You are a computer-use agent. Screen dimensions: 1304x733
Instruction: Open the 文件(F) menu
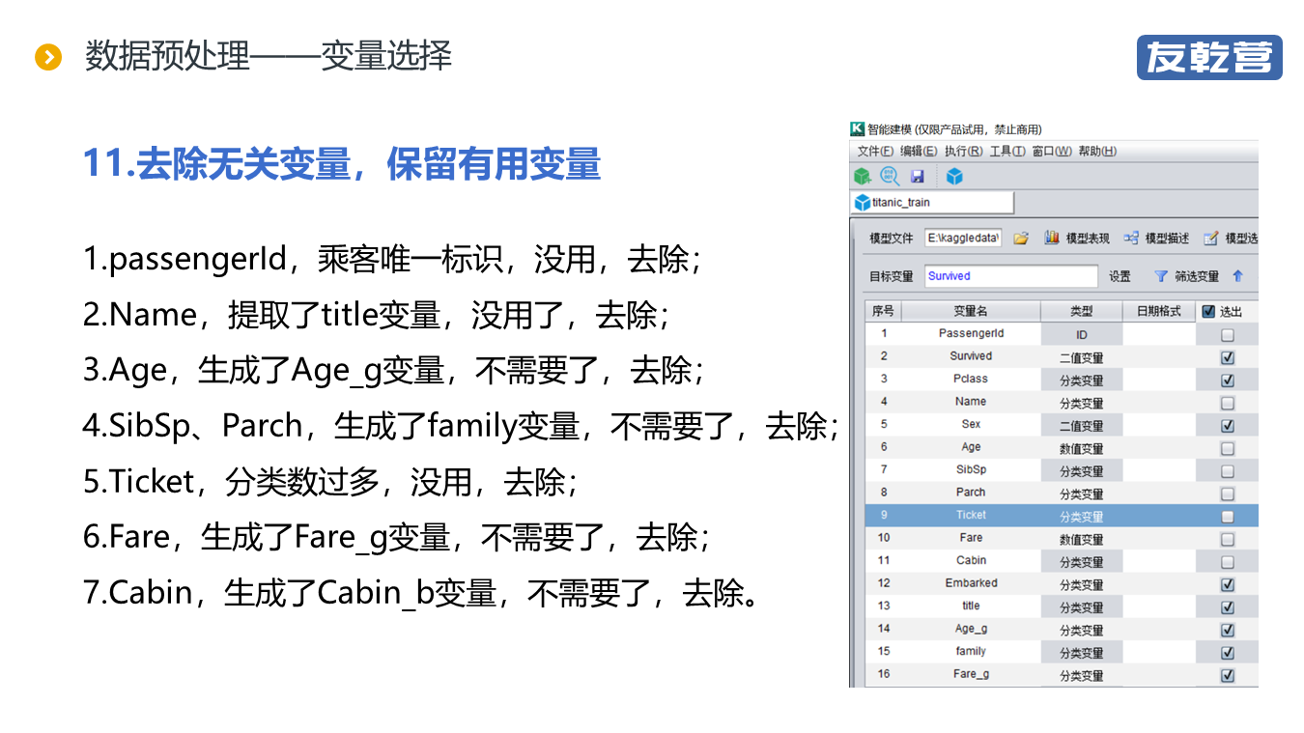pyautogui.click(x=875, y=152)
